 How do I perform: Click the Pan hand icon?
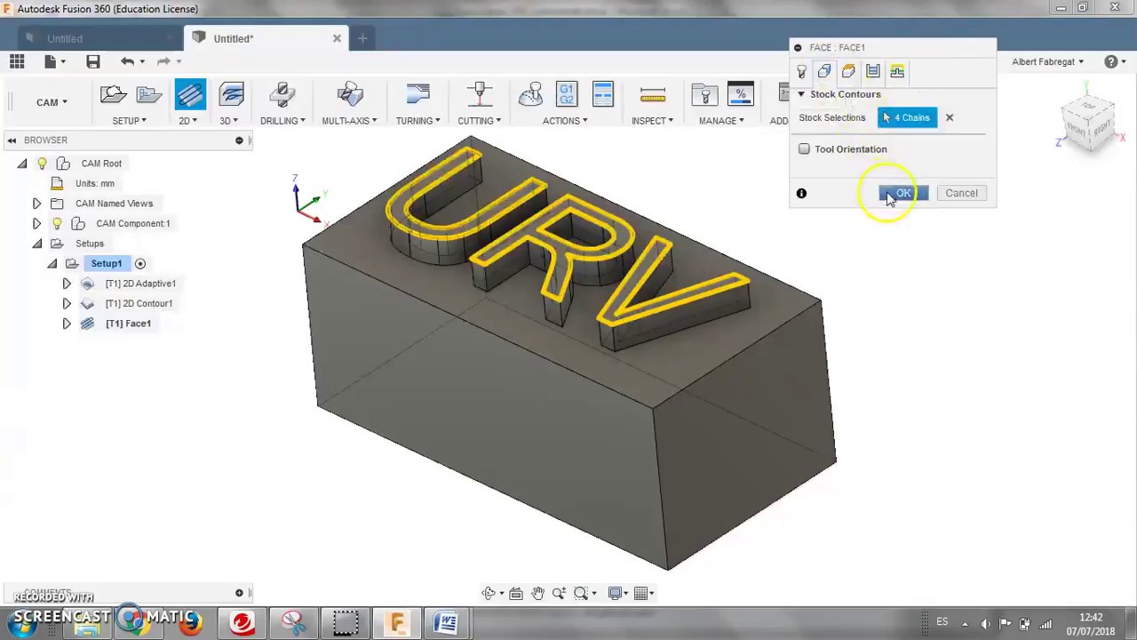(537, 593)
